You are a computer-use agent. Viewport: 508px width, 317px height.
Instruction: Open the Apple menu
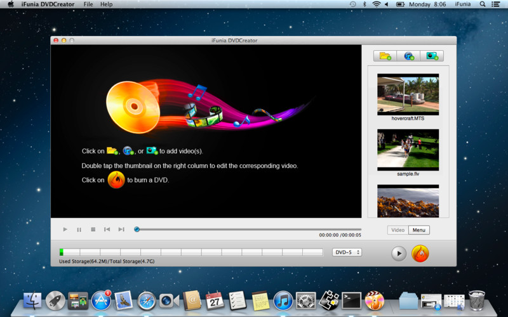coord(11,4)
